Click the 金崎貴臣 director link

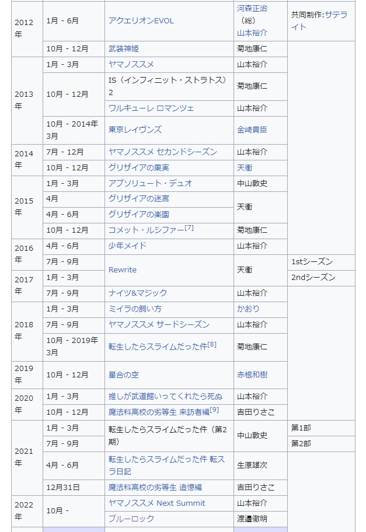point(252,129)
